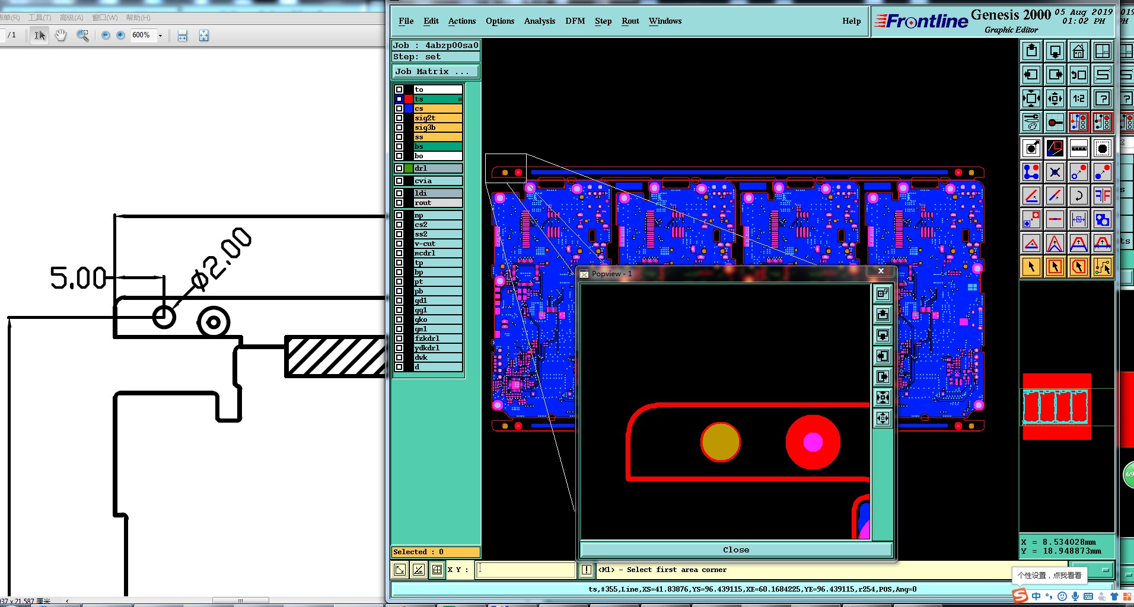Select the mirror feature F icon
The width and height of the screenshot is (1134, 607).
pyautogui.click(x=1103, y=196)
